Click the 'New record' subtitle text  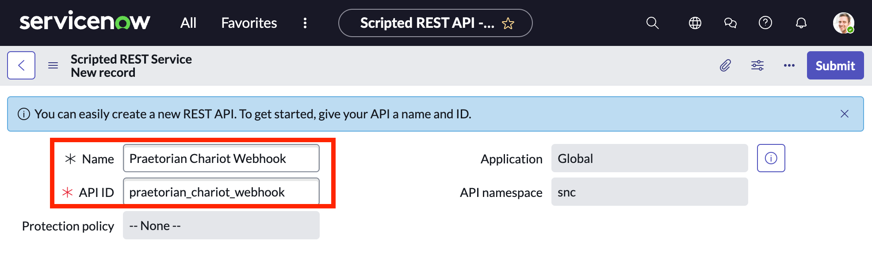tap(103, 72)
